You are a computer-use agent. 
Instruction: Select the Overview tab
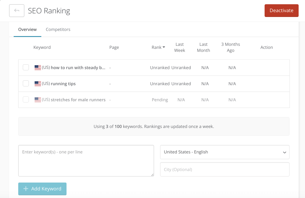pyautogui.click(x=27, y=29)
